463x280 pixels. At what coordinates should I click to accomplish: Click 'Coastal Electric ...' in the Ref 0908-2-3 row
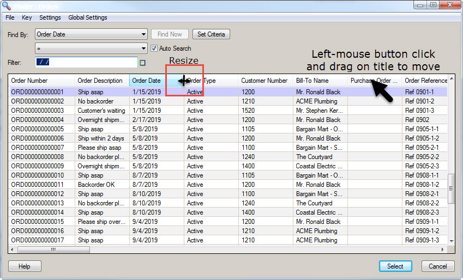coord(320,212)
